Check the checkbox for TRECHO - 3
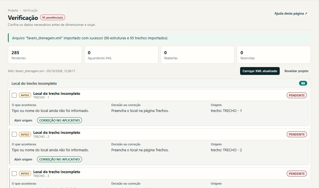 (14, 174)
